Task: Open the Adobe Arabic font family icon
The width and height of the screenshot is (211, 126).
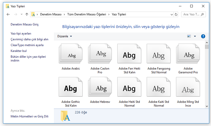Action: tap(71, 54)
